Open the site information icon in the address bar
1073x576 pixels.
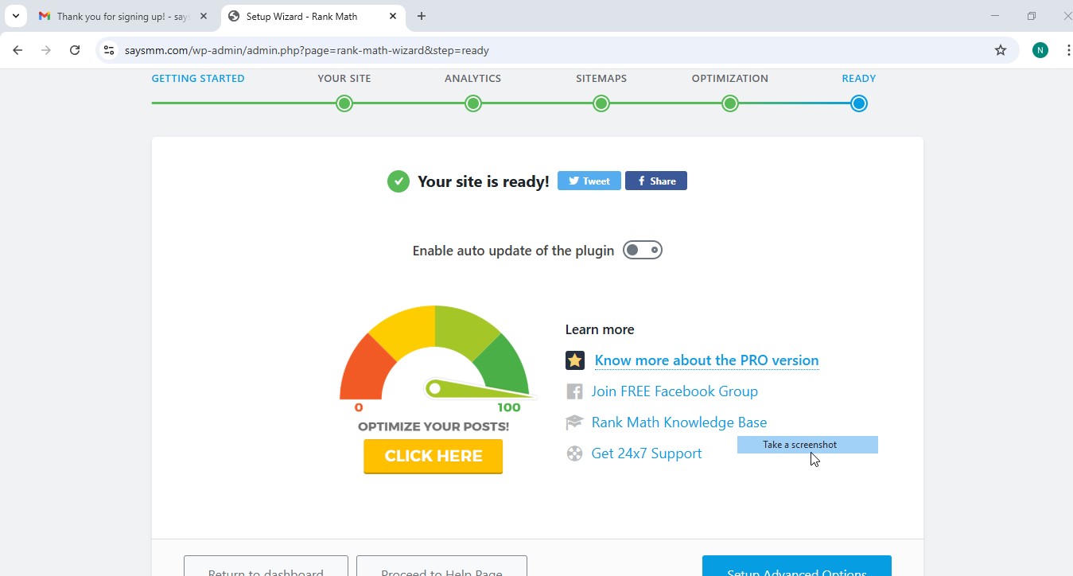click(x=108, y=49)
